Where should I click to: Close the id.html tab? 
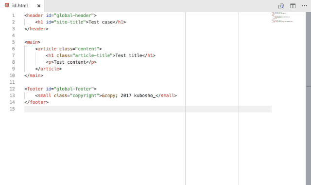tap(39, 6)
